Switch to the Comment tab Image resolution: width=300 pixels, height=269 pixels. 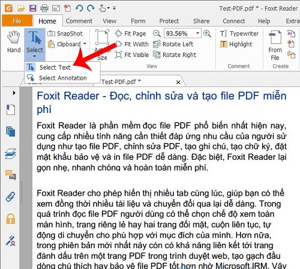click(x=79, y=21)
